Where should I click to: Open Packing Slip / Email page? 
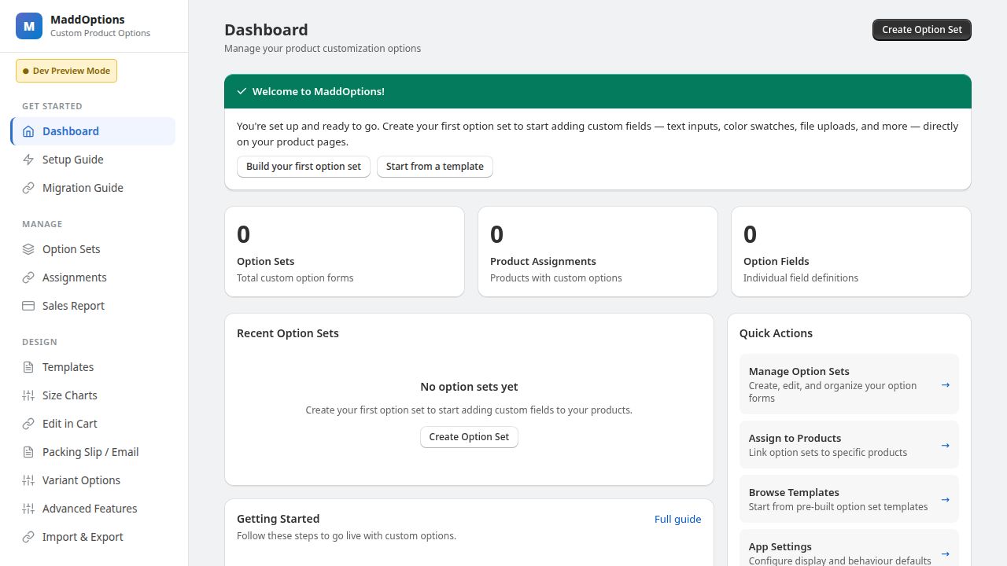[x=94, y=452]
